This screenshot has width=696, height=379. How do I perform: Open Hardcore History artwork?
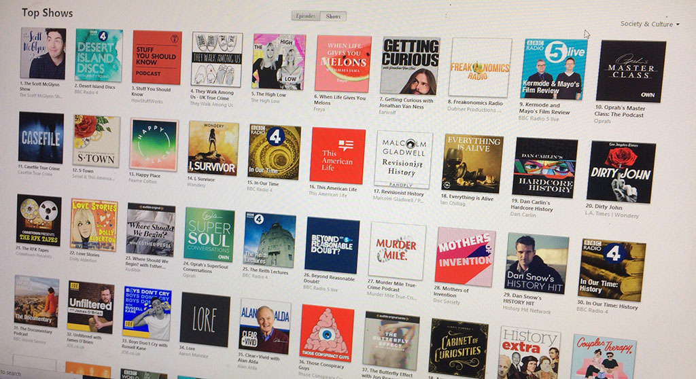pyautogui.click(x=545, y=168)
